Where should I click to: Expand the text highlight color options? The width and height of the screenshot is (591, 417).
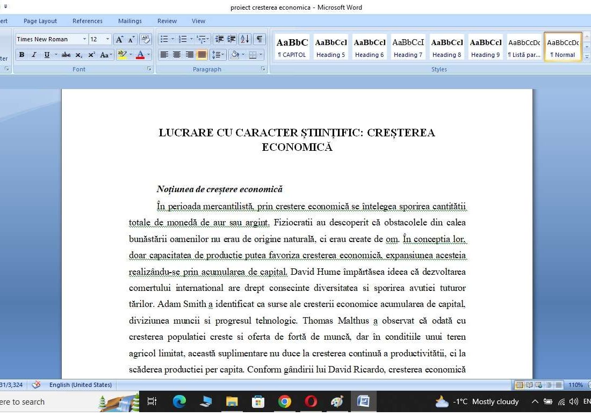pos(131,54)
